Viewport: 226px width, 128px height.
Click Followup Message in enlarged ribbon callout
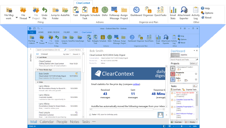click(114, 13)
